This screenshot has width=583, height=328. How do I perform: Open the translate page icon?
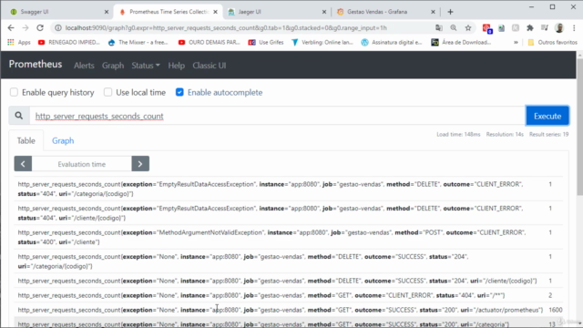pyautogui.click(x=439, y=28)
